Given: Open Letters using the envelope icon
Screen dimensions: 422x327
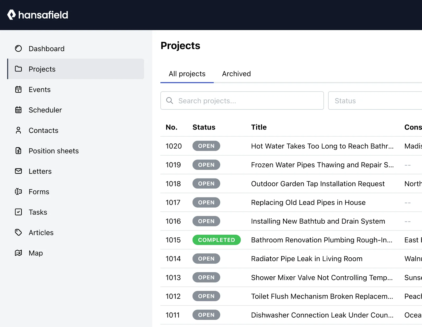Looking at the screenshot, I should (x=18, y=171).
